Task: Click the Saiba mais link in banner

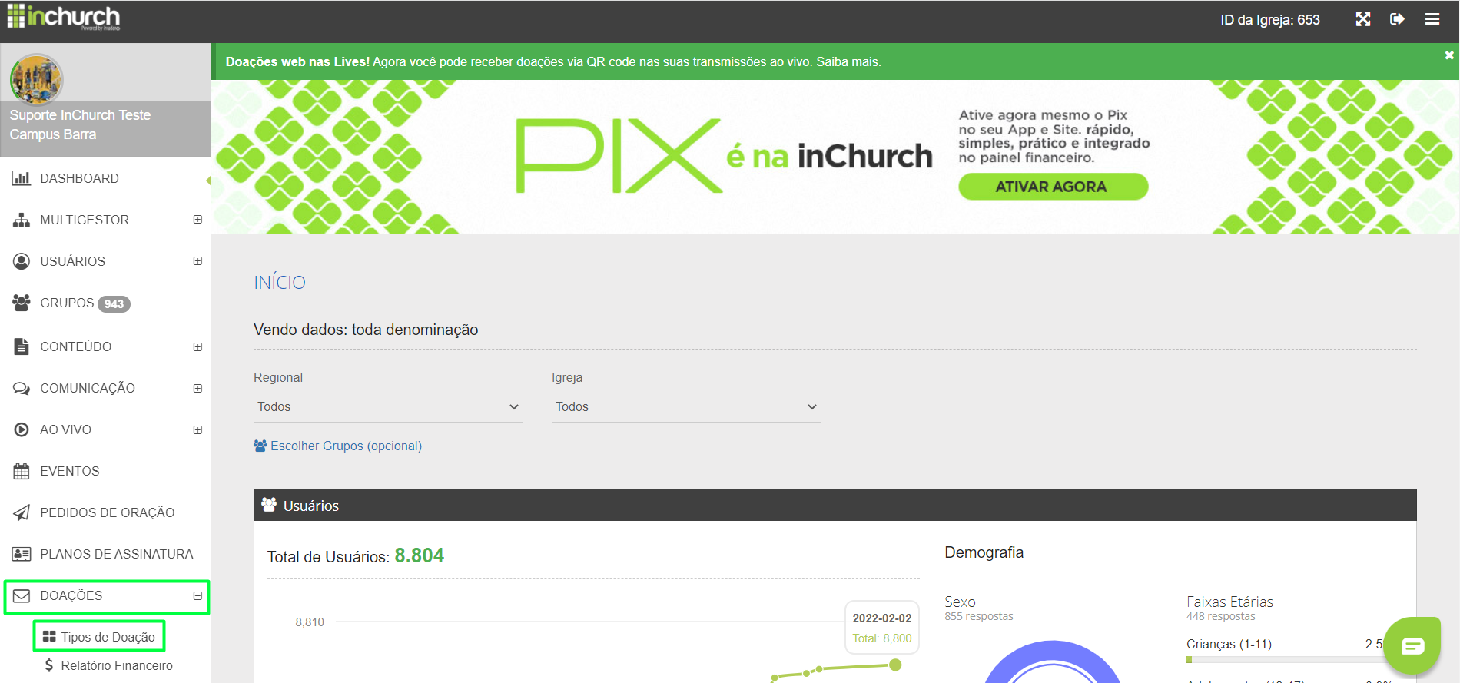Action: (848, 61)
